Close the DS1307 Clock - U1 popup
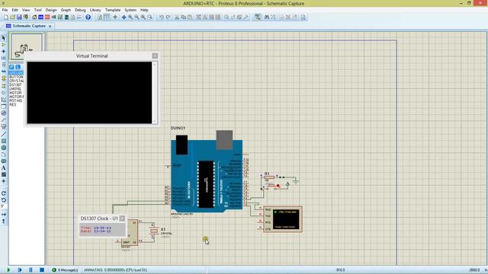 tap(122, 218)
